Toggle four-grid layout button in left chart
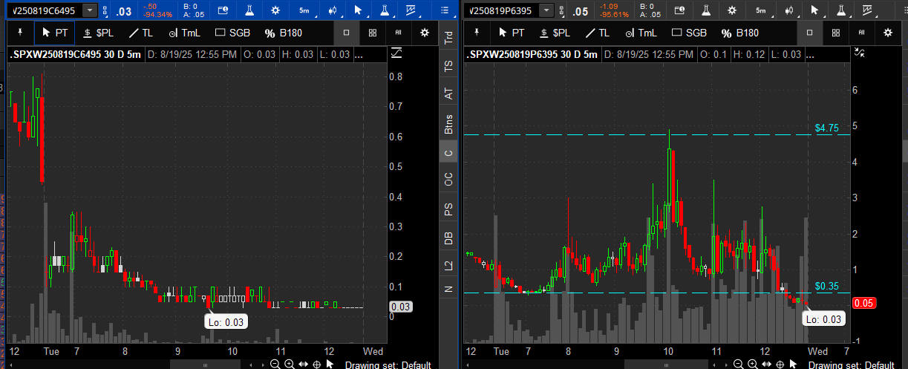 (372, 33)
